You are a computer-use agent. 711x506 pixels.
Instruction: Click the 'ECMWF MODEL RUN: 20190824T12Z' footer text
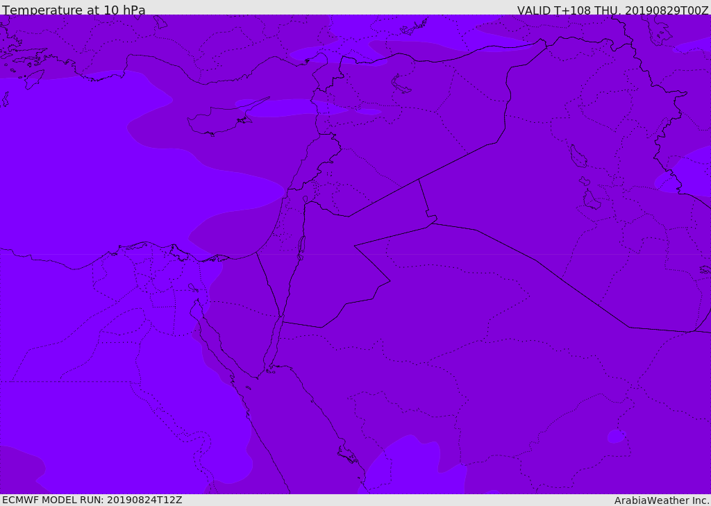click(x=92, y=500)
